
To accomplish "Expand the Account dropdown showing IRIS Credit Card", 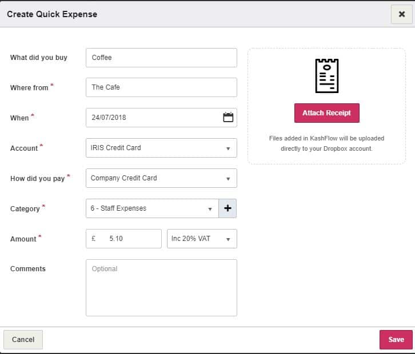I will (161, 148).
